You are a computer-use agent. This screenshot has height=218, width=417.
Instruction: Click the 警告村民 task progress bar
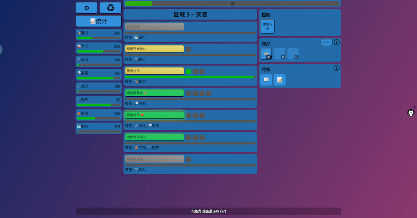pos(190,77)
